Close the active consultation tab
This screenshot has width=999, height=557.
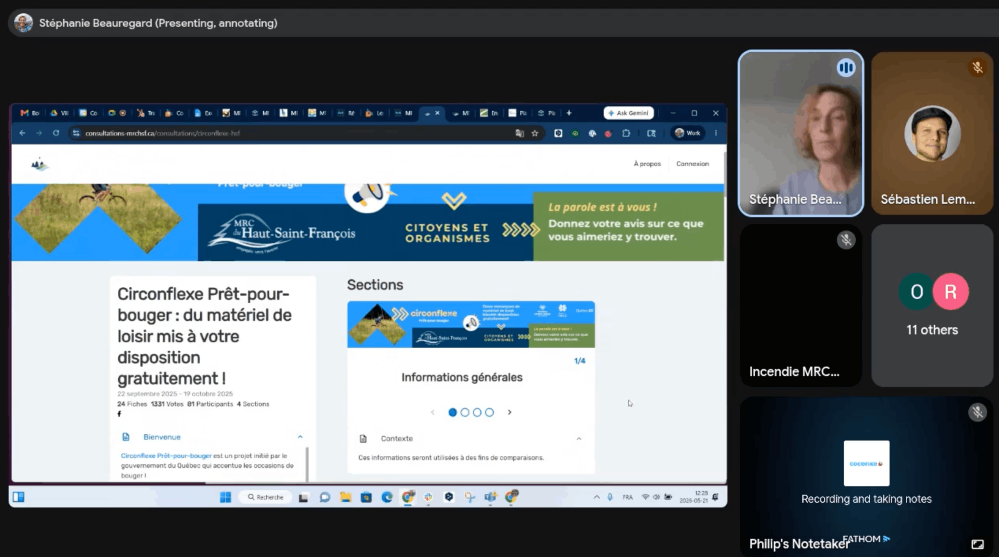437,113
